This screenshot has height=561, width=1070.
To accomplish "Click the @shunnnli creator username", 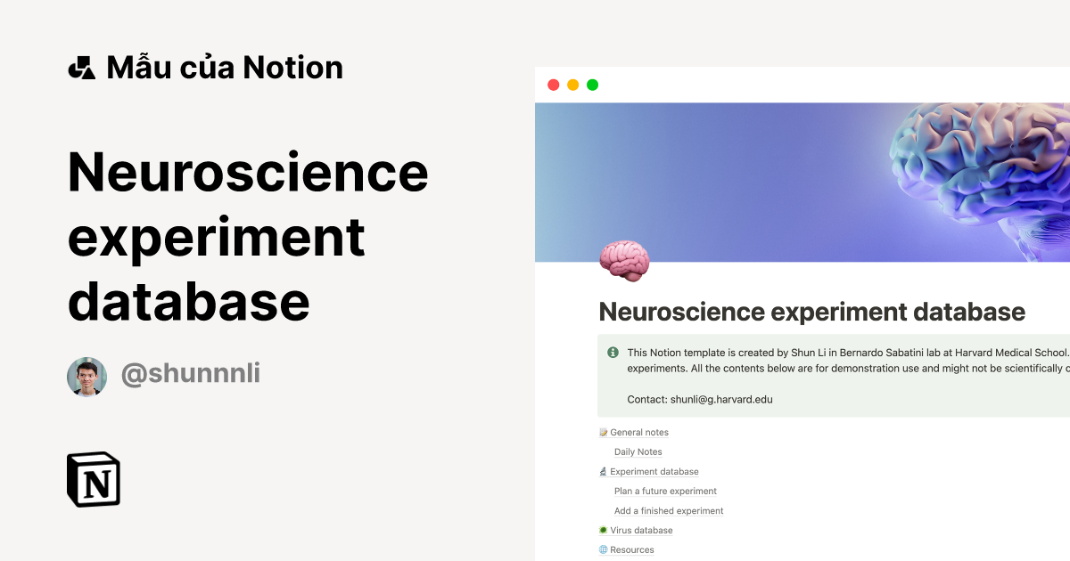I will click(x=190, y=375).
